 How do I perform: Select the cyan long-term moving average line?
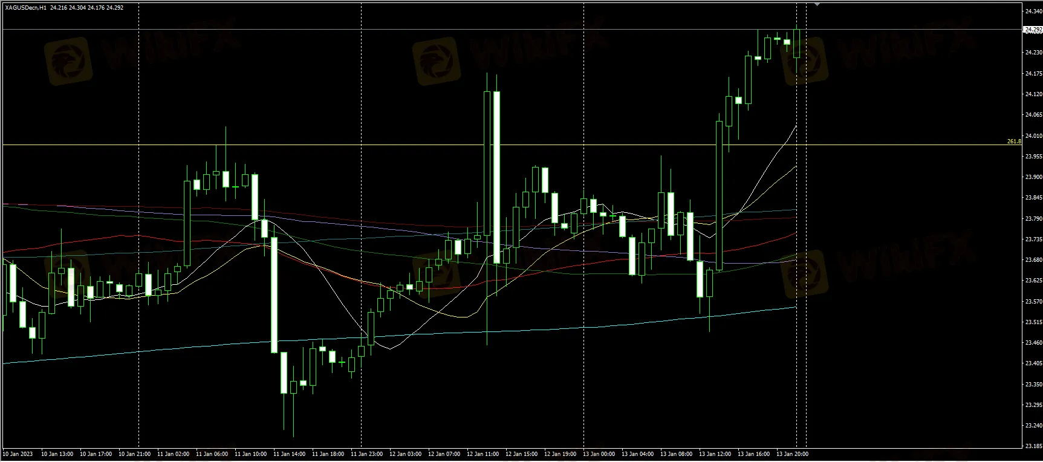tap(399, 336)
